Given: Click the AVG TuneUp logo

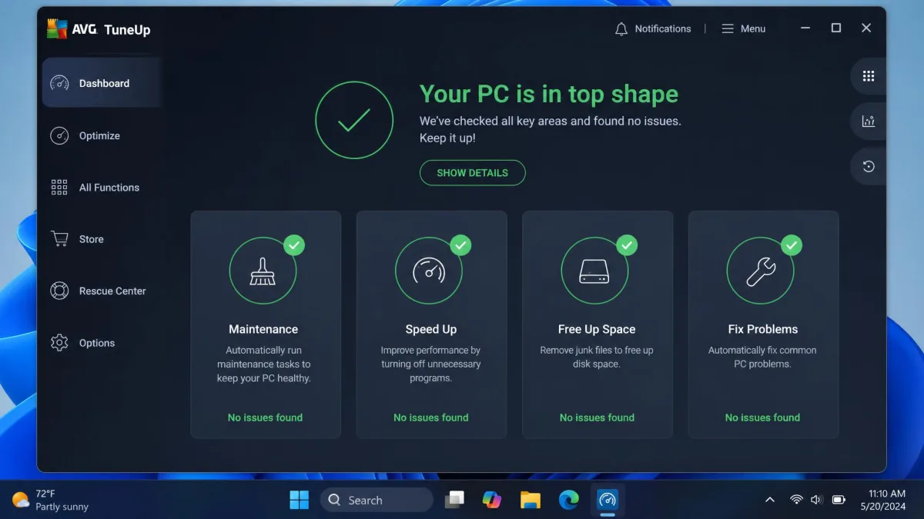Looking at the screenshot, I should (99, 29).
